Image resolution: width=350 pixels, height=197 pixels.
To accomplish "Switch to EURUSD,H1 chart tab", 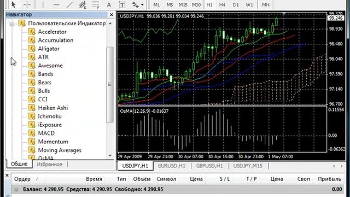I will click(172, 166).
